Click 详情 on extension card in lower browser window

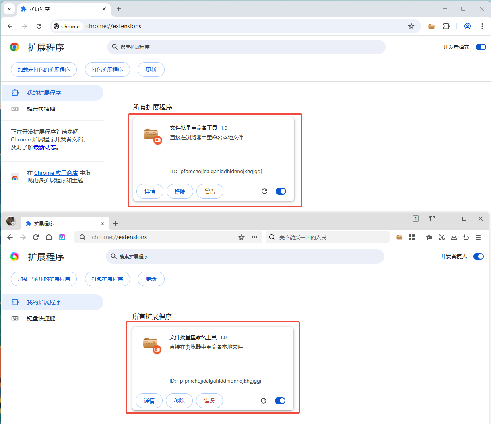(149, 401)
